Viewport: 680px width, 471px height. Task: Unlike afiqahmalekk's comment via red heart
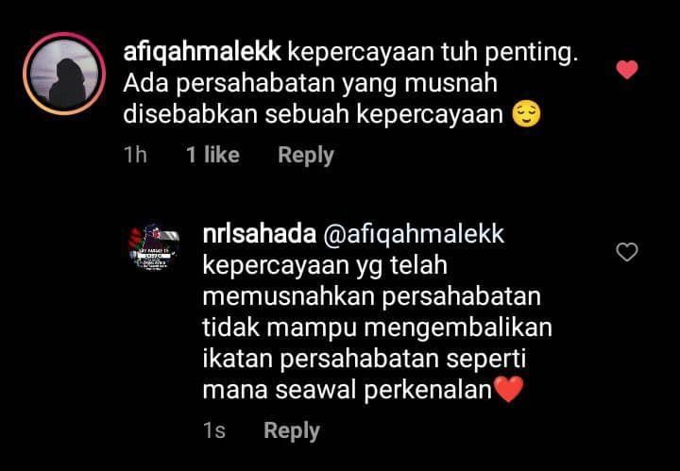pos(627,70)
